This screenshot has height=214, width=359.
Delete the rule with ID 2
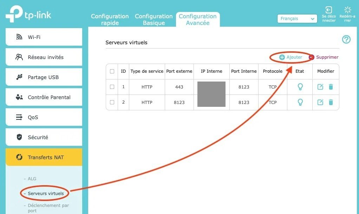tap(331, 102)
